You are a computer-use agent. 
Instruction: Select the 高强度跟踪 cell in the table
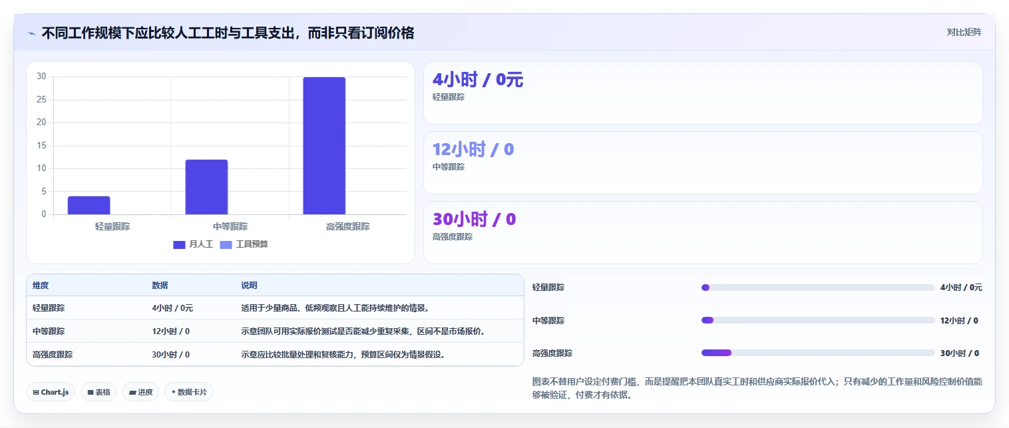click(53, 354)
